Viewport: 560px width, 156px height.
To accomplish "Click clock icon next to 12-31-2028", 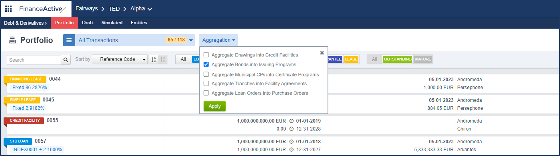I will pos(291,129).
